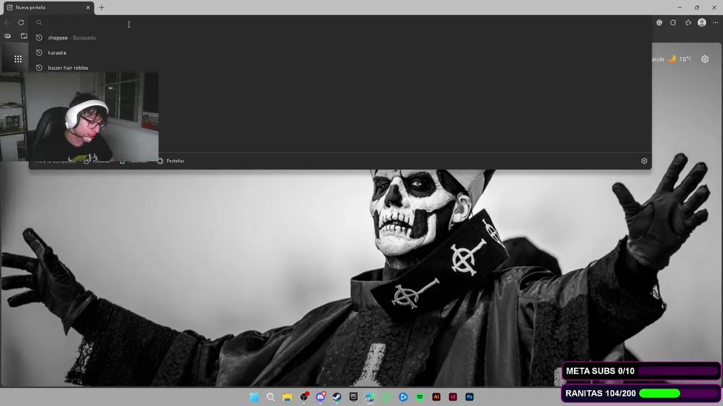Open File Explorer from taskbar
This screenshot has height=406, width=723.
(x=287, y=397)
